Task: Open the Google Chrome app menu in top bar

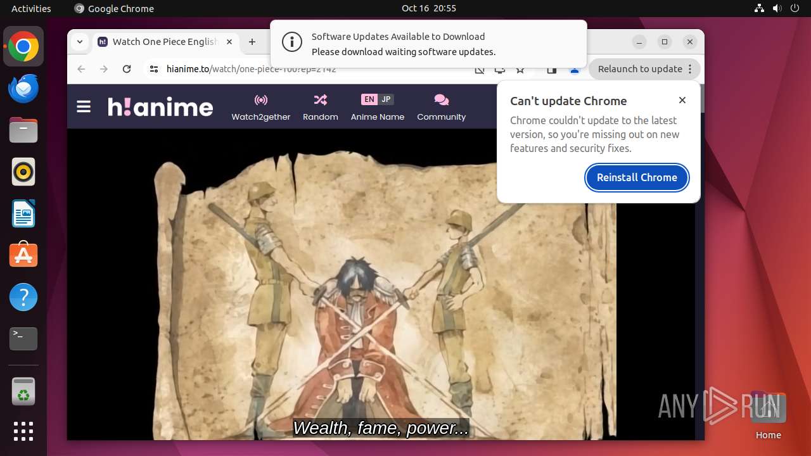Action: pyautogui.click(x=114, y=8)
